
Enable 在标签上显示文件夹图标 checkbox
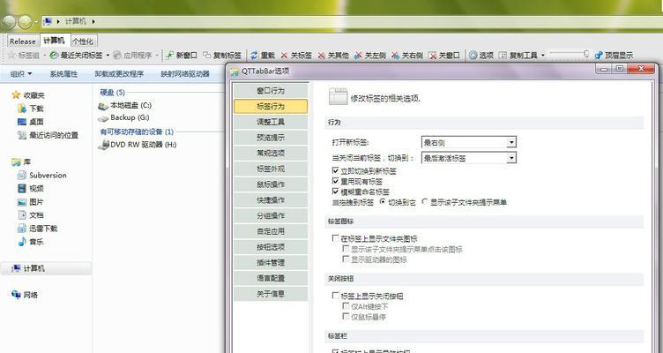336,238
